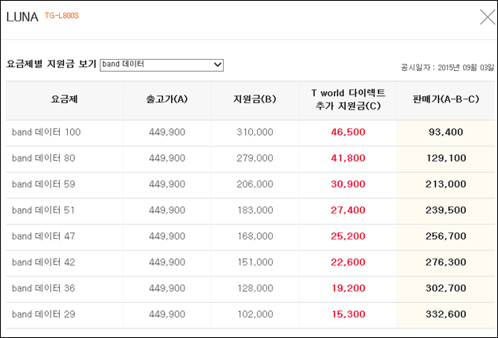Screen dimensions: 498x338
Task: Click the 93,400 sale price cell
Action: tap(445, 132)
